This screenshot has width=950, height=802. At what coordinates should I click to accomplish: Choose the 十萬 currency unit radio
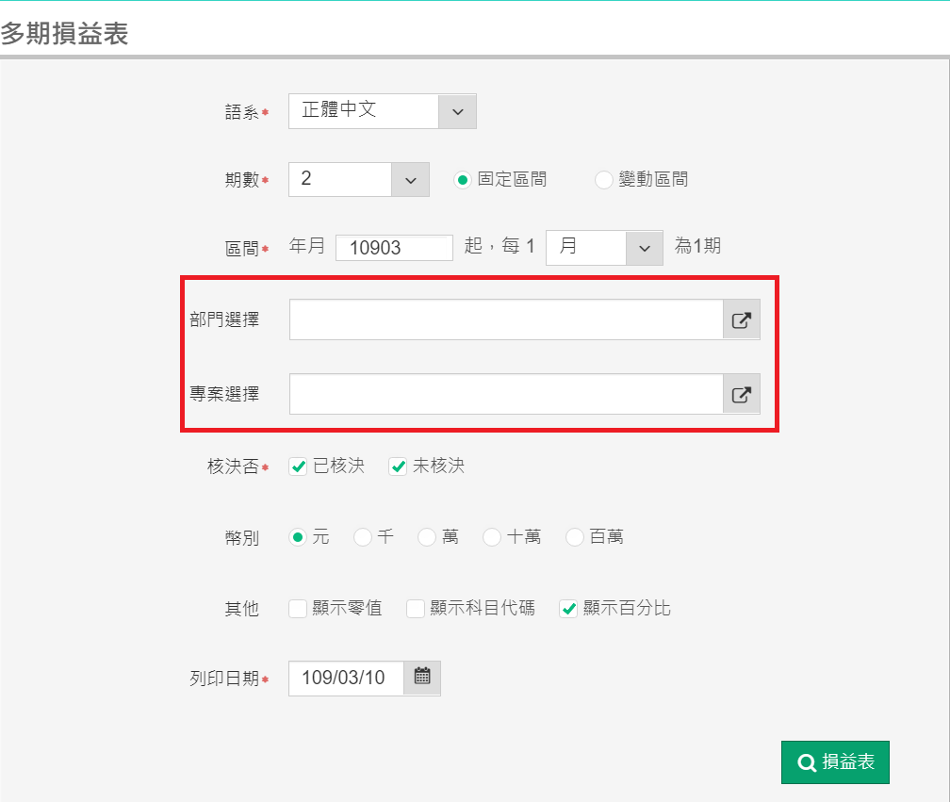491,537
